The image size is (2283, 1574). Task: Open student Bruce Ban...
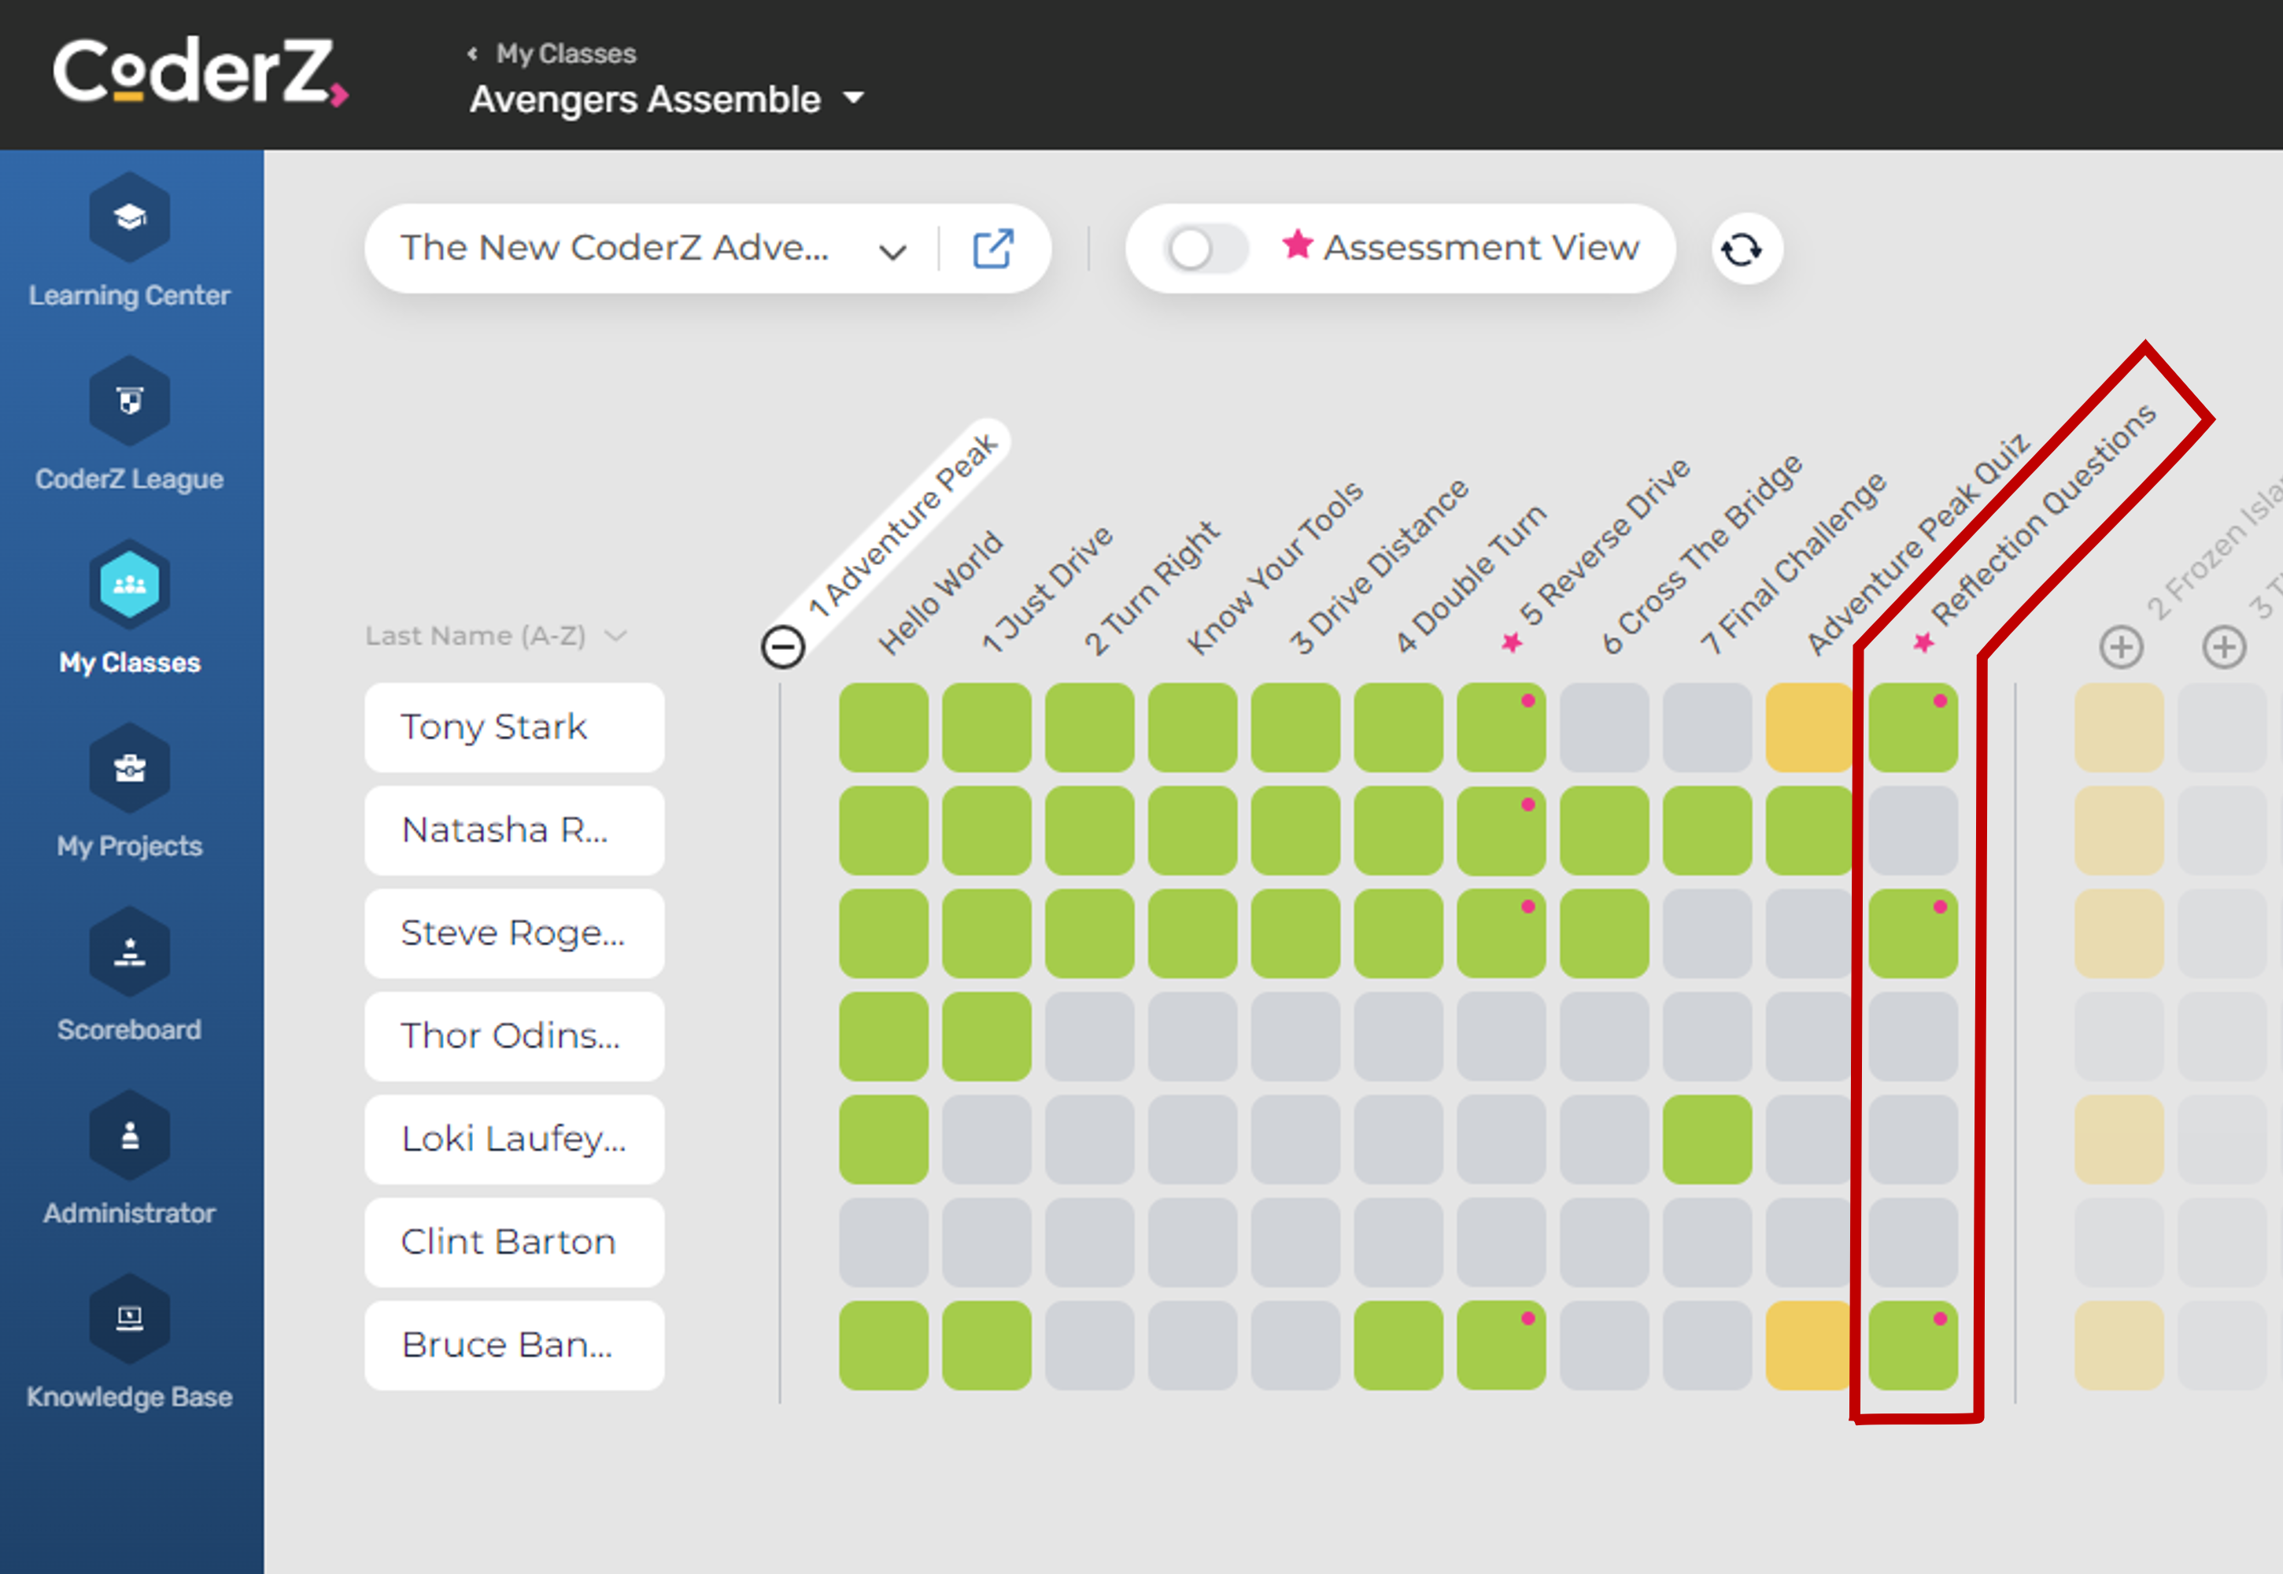(x=514, y=1345)
